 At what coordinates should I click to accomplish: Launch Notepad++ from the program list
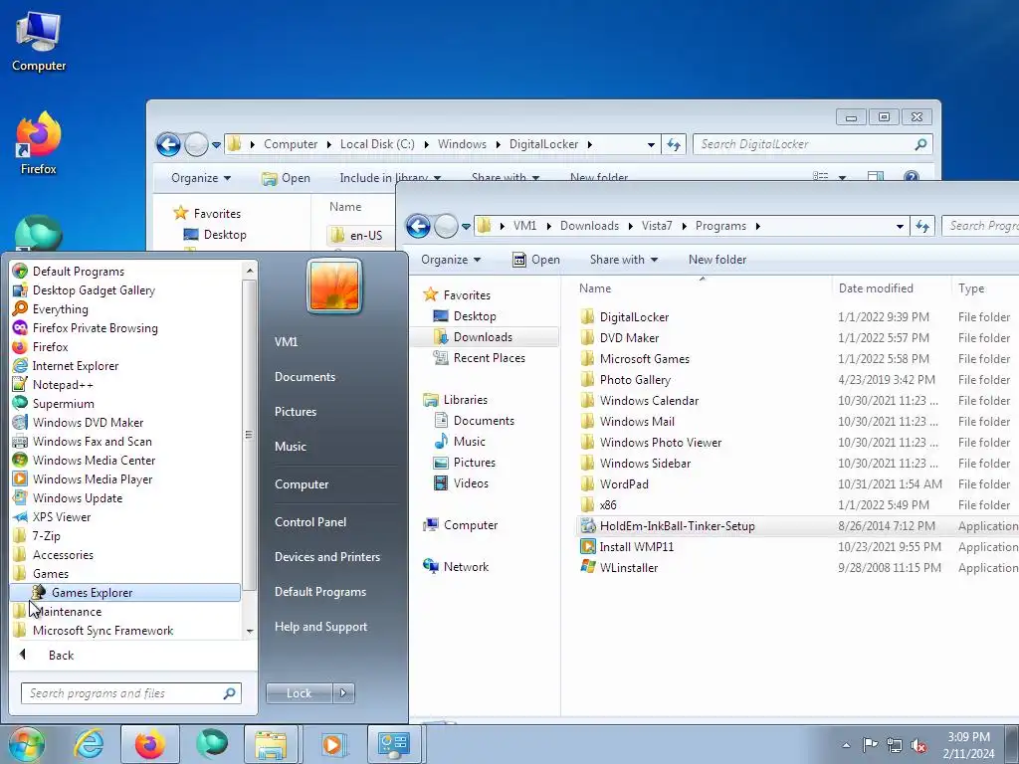click(x=63, y=384)
